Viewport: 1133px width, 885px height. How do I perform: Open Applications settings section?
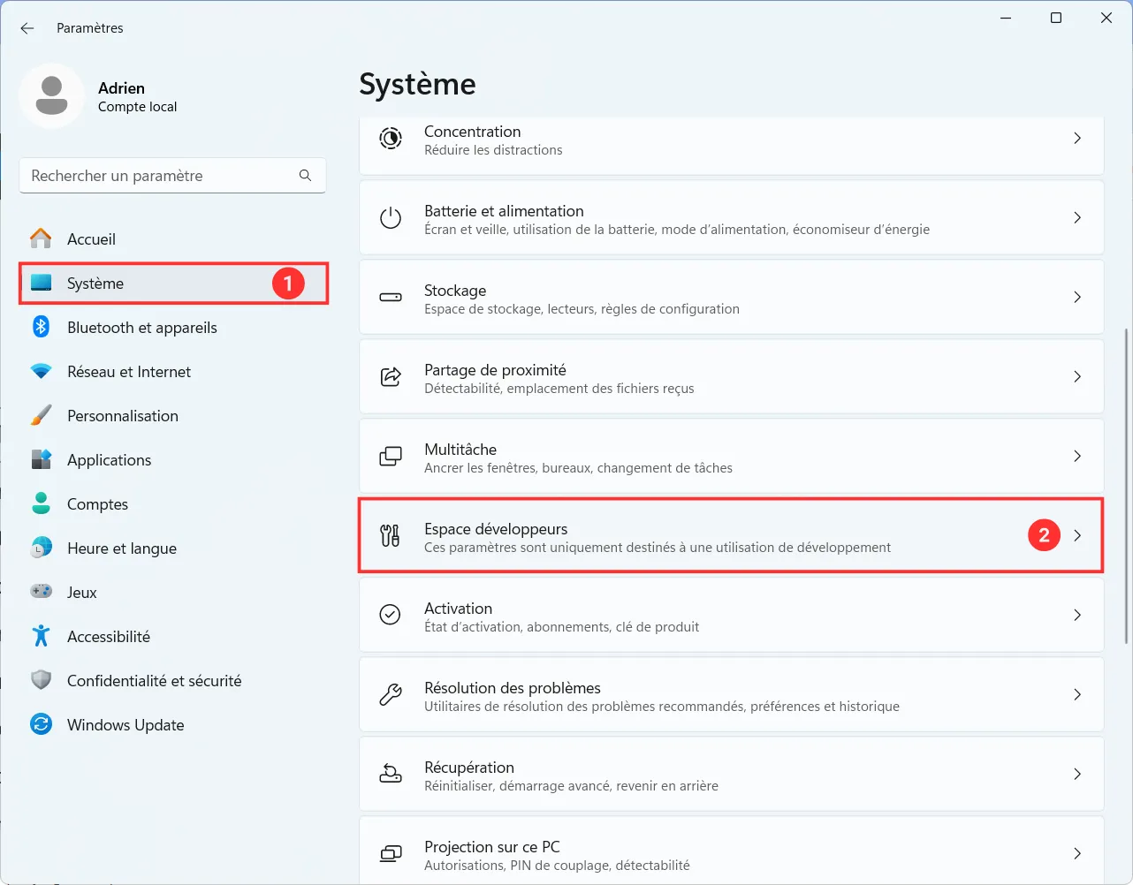coord(110,460)
